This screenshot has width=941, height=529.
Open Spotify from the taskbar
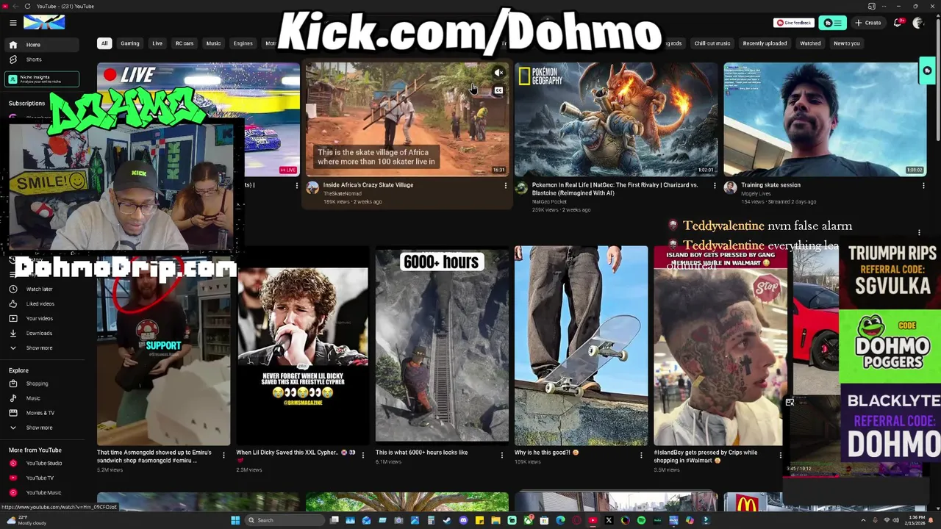point(641,520)
